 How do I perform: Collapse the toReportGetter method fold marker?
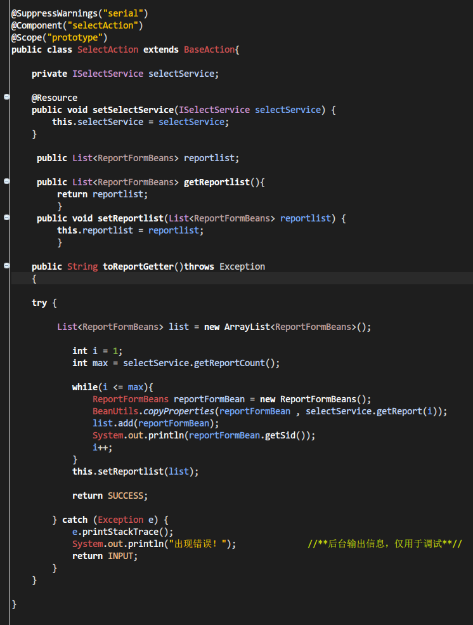point(6,266)
